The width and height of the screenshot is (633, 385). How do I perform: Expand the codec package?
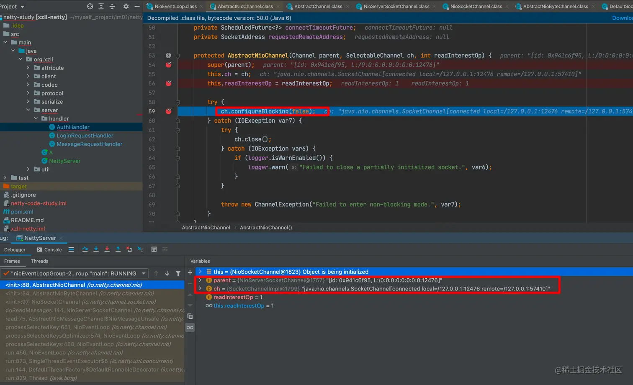[x=28, y=85]
